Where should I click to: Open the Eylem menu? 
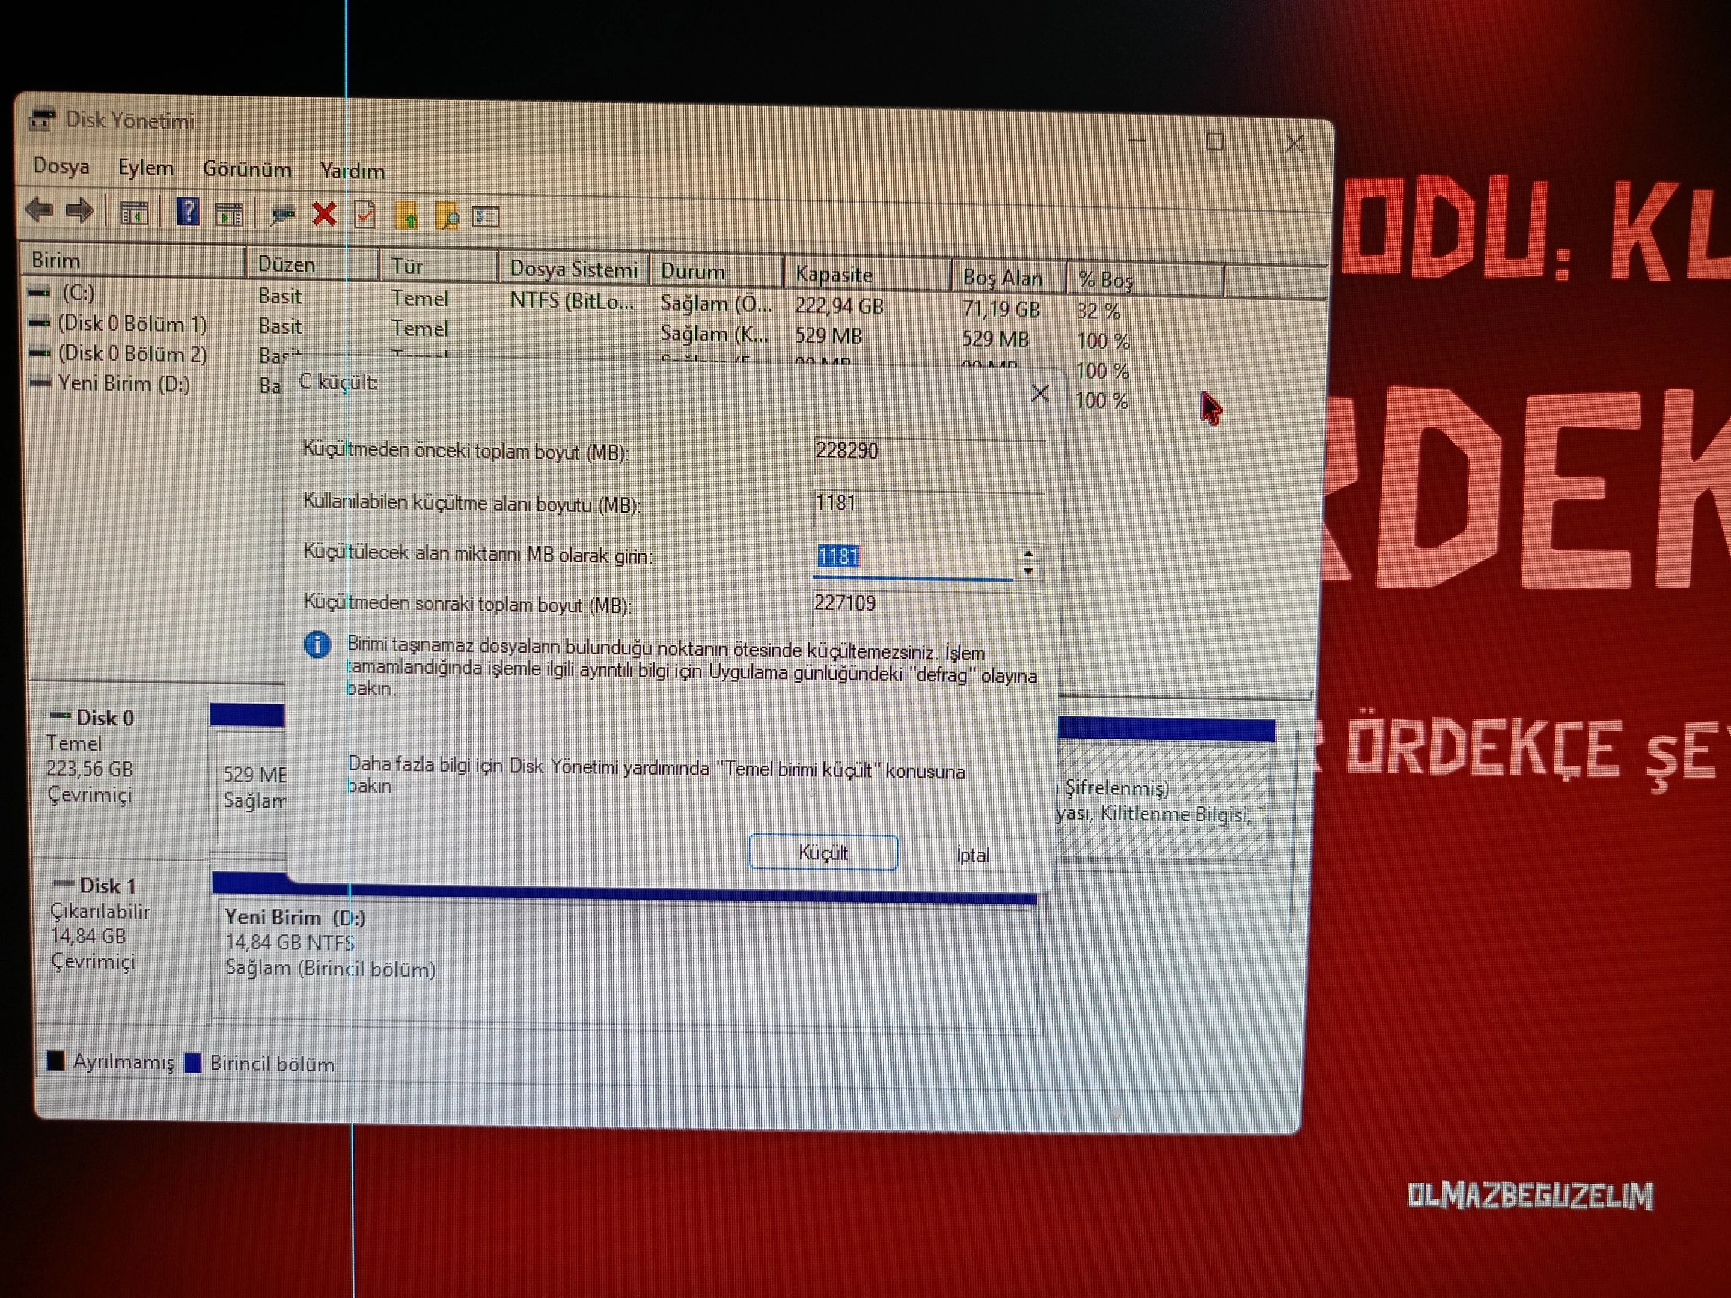pos(145,168)
